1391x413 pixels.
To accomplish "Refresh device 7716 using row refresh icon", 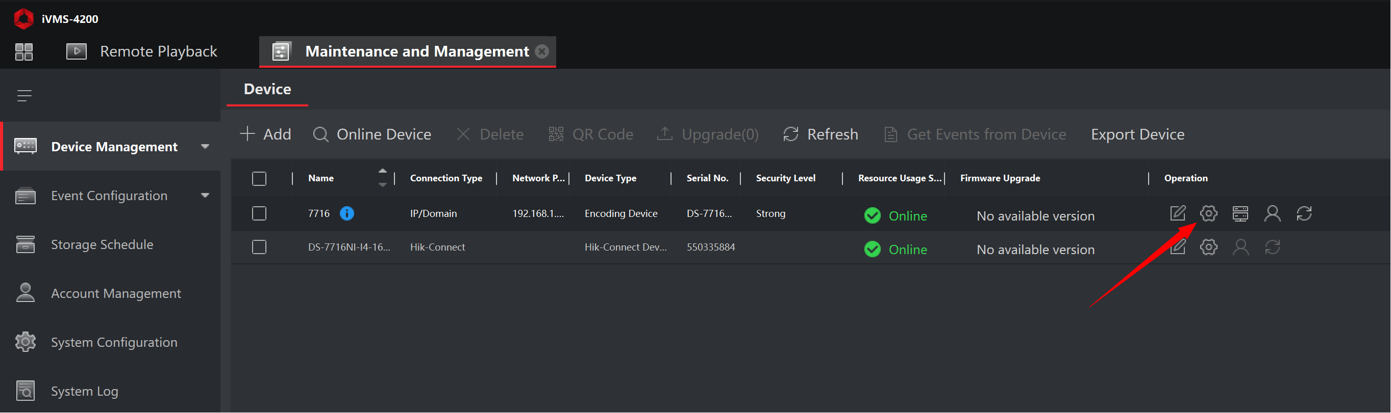I will [1304, 213].
